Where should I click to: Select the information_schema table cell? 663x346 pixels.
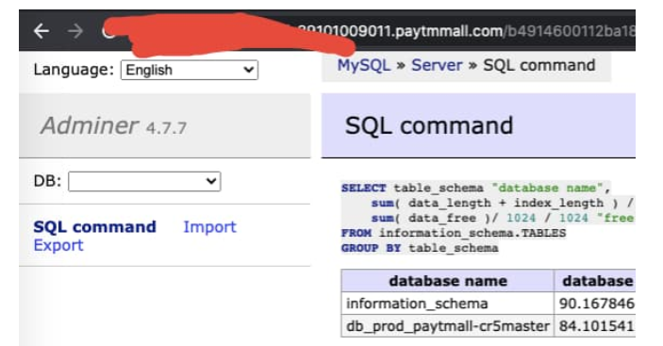448,304
